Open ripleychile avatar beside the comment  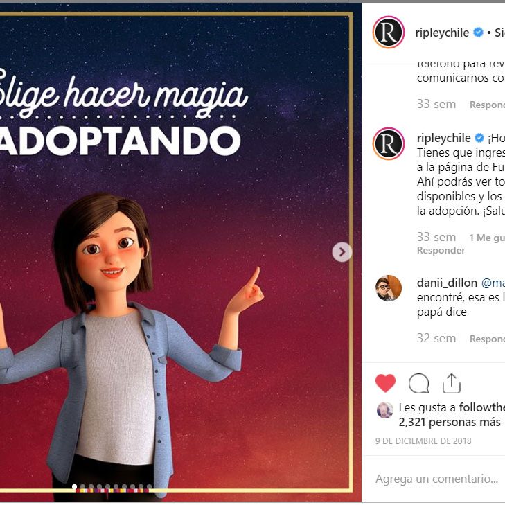click(389, 143)
